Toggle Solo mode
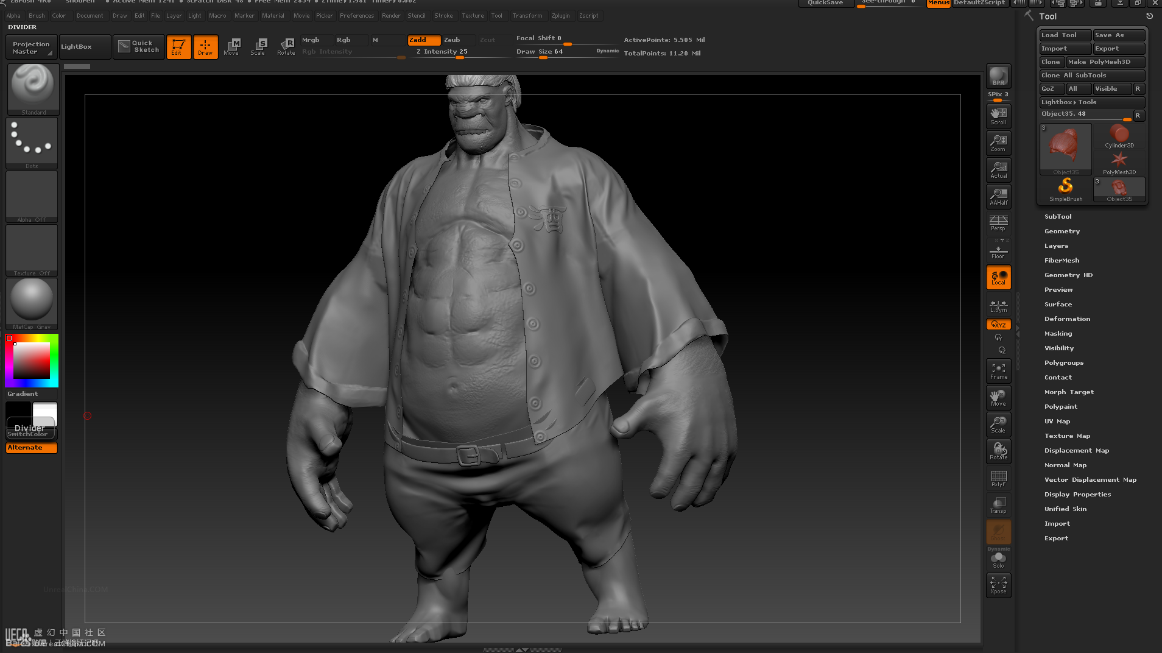Screen dimensions: 1162x653 tap(998, 559)
